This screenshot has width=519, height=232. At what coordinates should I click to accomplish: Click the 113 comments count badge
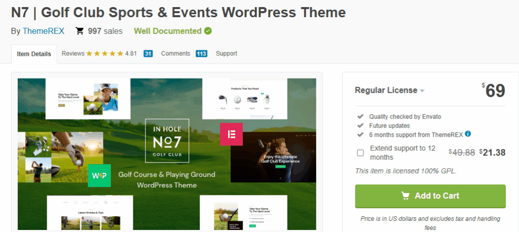(201, 54)
